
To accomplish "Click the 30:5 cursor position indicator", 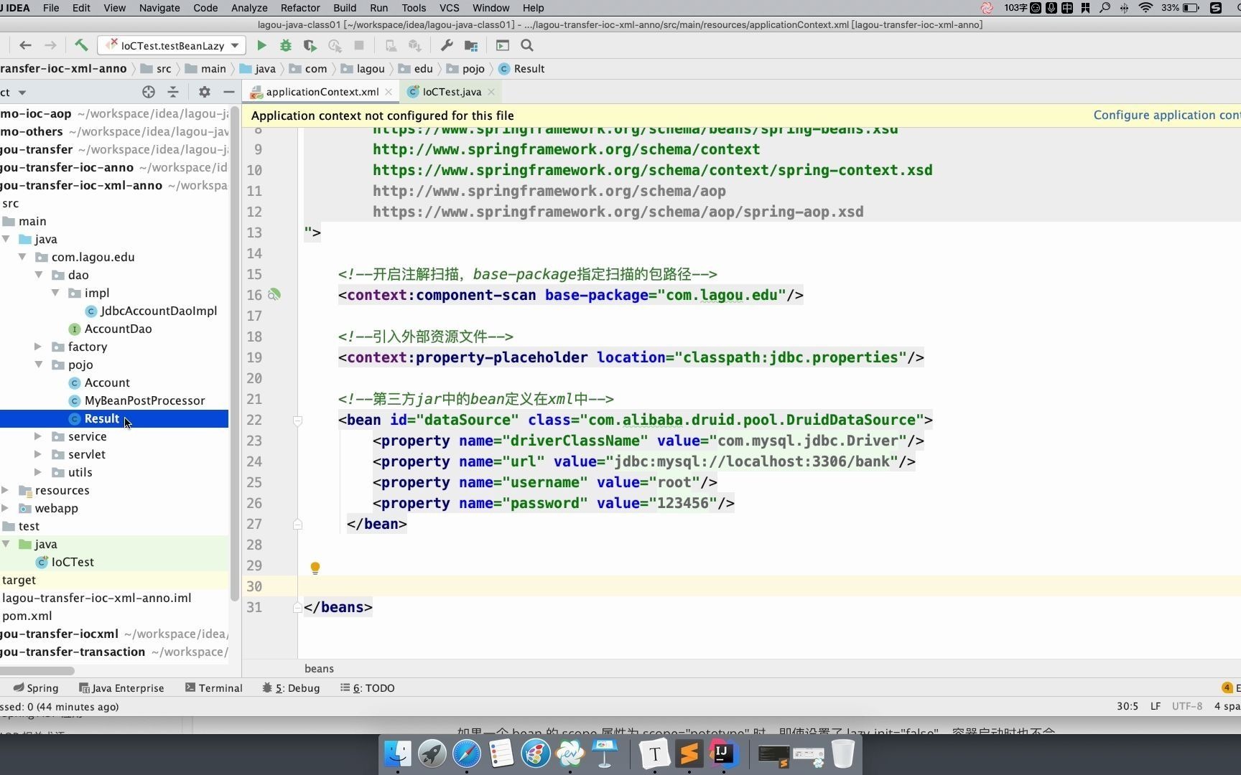I will pyautogui.click(x=1128, y=706).
